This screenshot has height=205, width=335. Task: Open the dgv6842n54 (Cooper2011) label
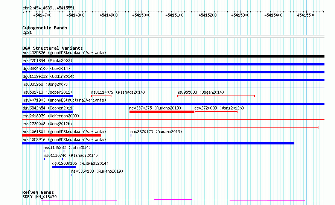pyautogui.click(x=49, y=108)
